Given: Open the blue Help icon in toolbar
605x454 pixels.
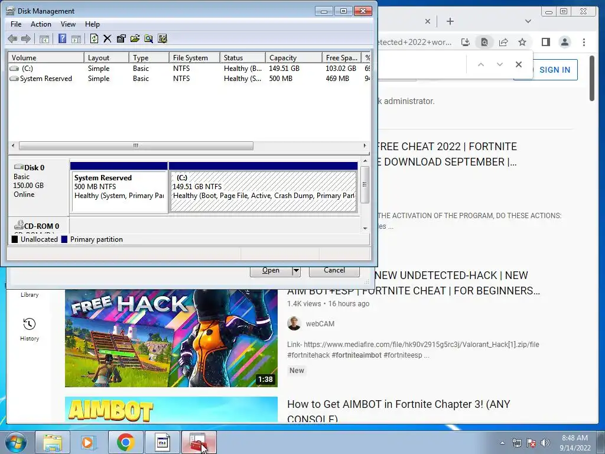Looking at the screenshot, I should click(62, 38).
